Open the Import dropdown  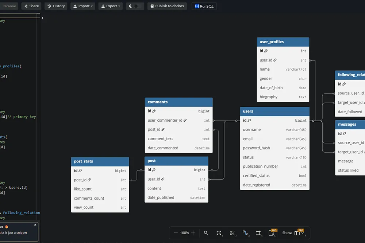click(83, 6)
